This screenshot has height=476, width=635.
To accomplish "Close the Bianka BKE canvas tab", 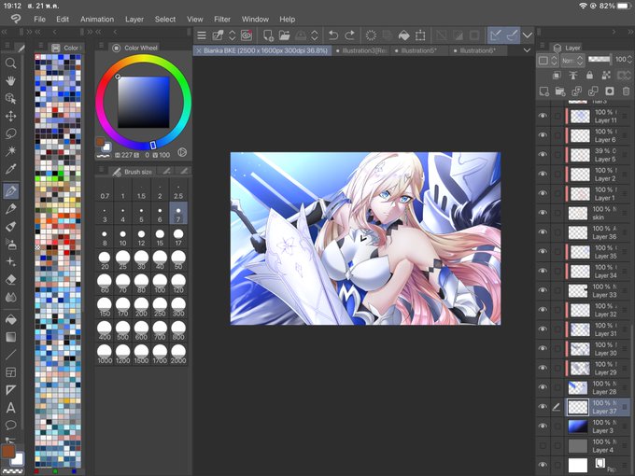I will click(199, 50).
